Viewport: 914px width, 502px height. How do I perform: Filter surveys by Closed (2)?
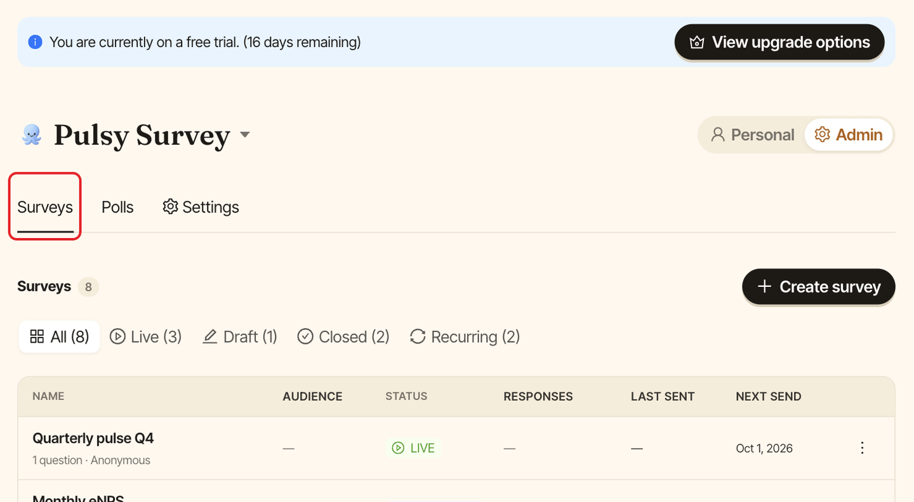(343, 336)
